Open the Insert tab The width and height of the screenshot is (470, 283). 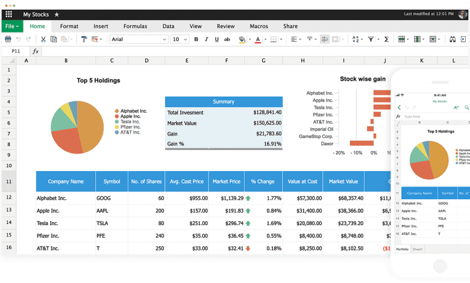pyautogui.click(x=101, y=26)
